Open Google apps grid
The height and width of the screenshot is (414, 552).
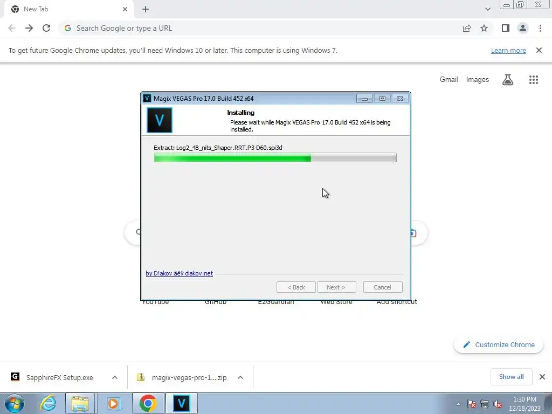tap(534, 80)
